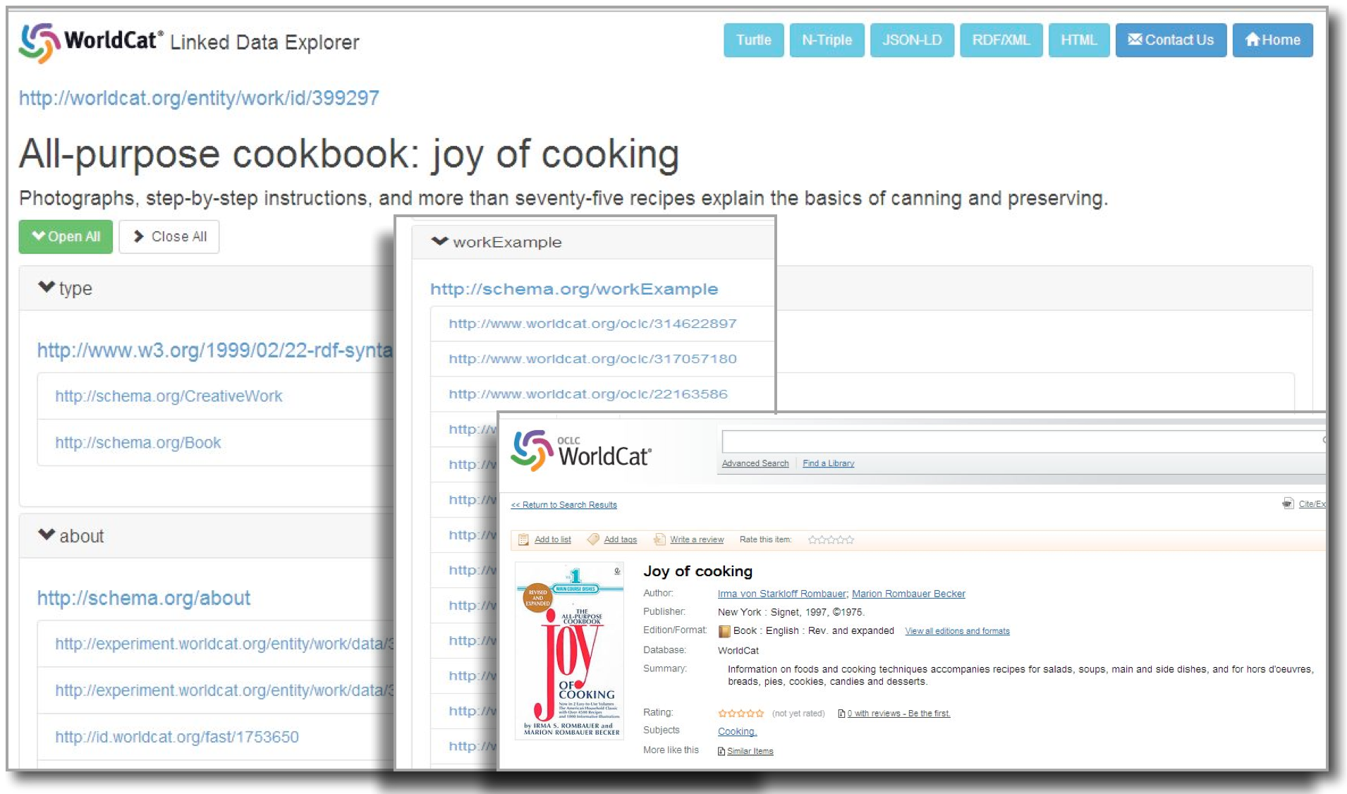Click the Add to list clipboard icon
Screen dimensions: 1347x794
pyautogui.click(x=523, y=539)
